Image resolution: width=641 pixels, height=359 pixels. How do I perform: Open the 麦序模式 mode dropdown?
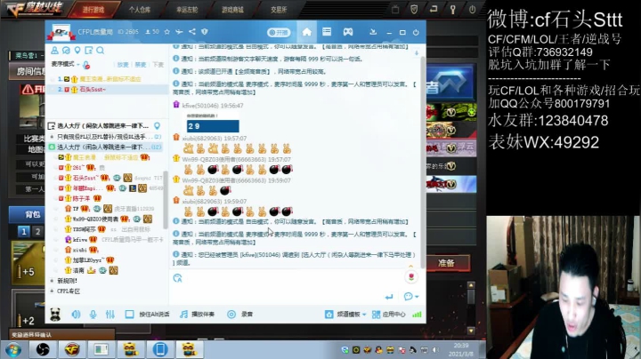point(65,64)
